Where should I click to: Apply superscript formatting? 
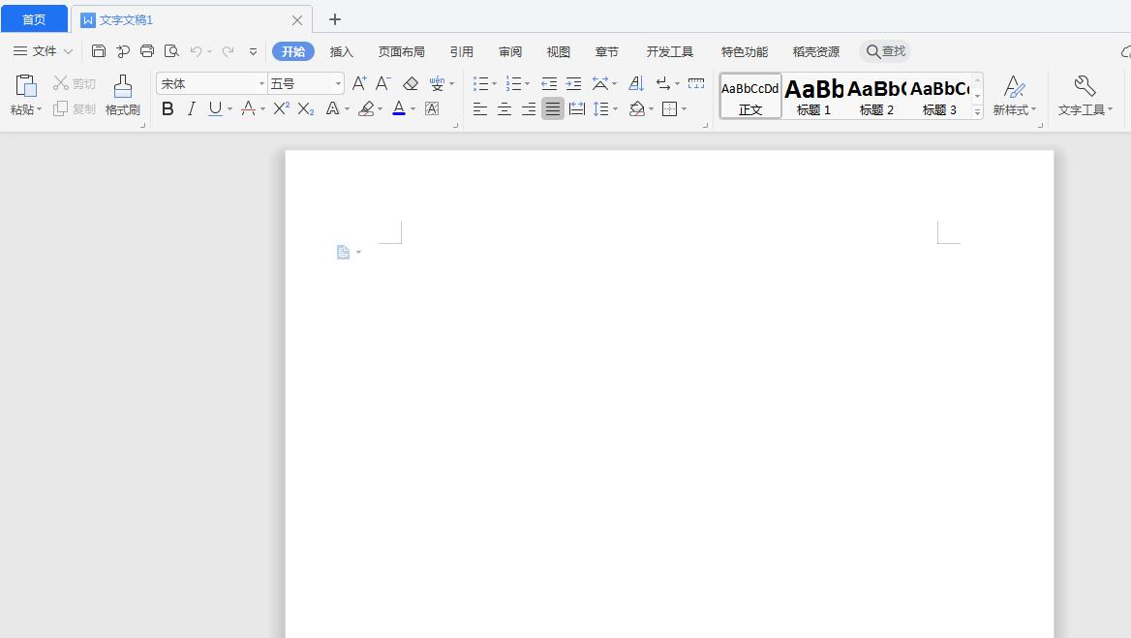click(x=281, y=109)
